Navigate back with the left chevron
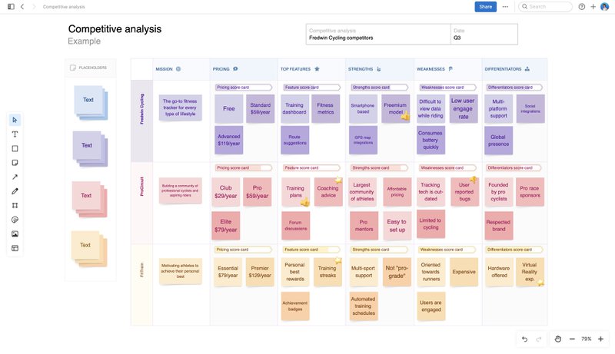This screenshot has height=354, width=615. (22, 7)
